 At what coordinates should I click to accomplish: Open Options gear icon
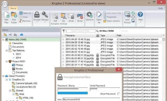click(x=89, y=15)
